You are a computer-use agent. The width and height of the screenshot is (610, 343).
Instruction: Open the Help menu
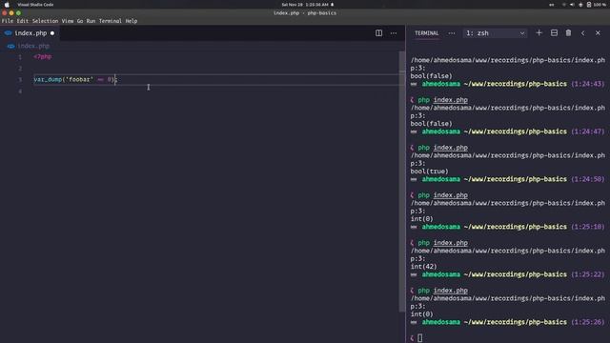132,21
